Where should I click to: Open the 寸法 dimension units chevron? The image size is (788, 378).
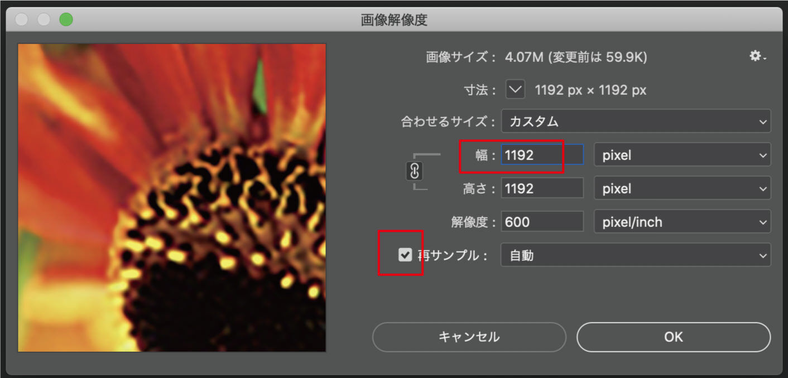(x=515, y=89)
